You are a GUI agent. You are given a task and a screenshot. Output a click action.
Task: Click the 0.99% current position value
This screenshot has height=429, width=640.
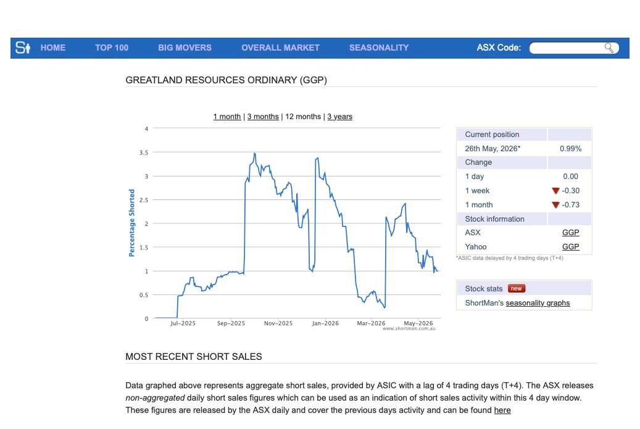coord(571,149)
